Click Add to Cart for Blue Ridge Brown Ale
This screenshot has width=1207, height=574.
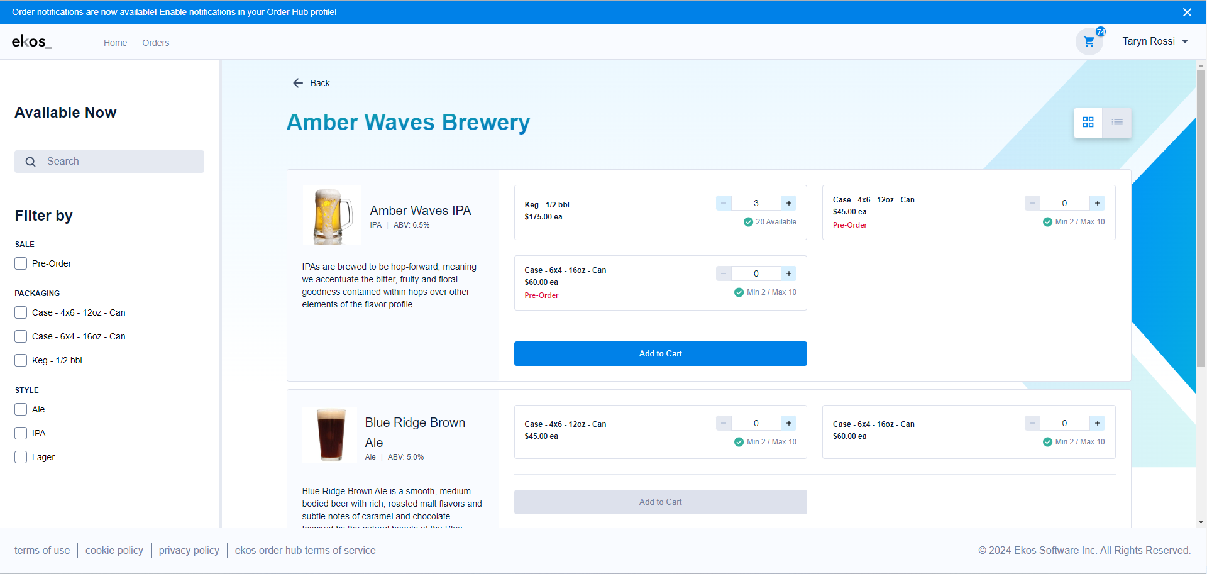[x=660, y=502]
